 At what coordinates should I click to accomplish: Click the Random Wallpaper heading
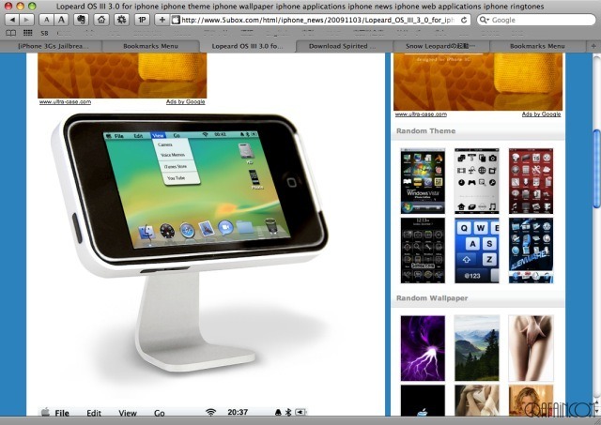432,298
